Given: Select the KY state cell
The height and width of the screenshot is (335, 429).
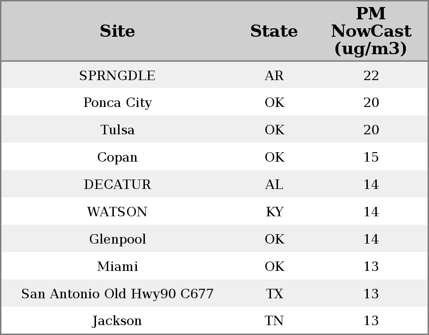Looking at the screenshot, I should [x=274, y=212].
